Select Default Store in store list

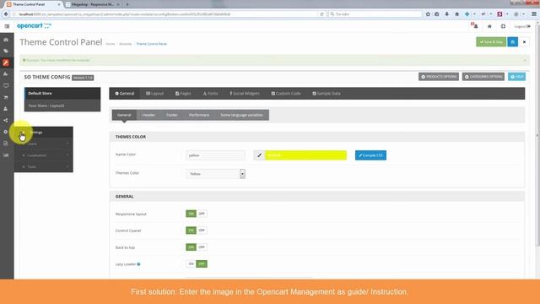pos(62,94)
